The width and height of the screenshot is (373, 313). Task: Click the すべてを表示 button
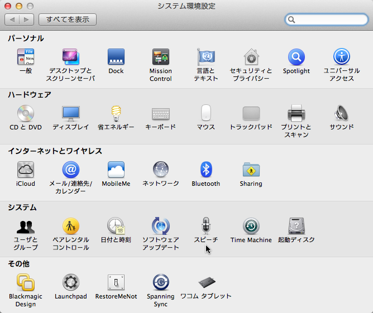tap(68, 20)
